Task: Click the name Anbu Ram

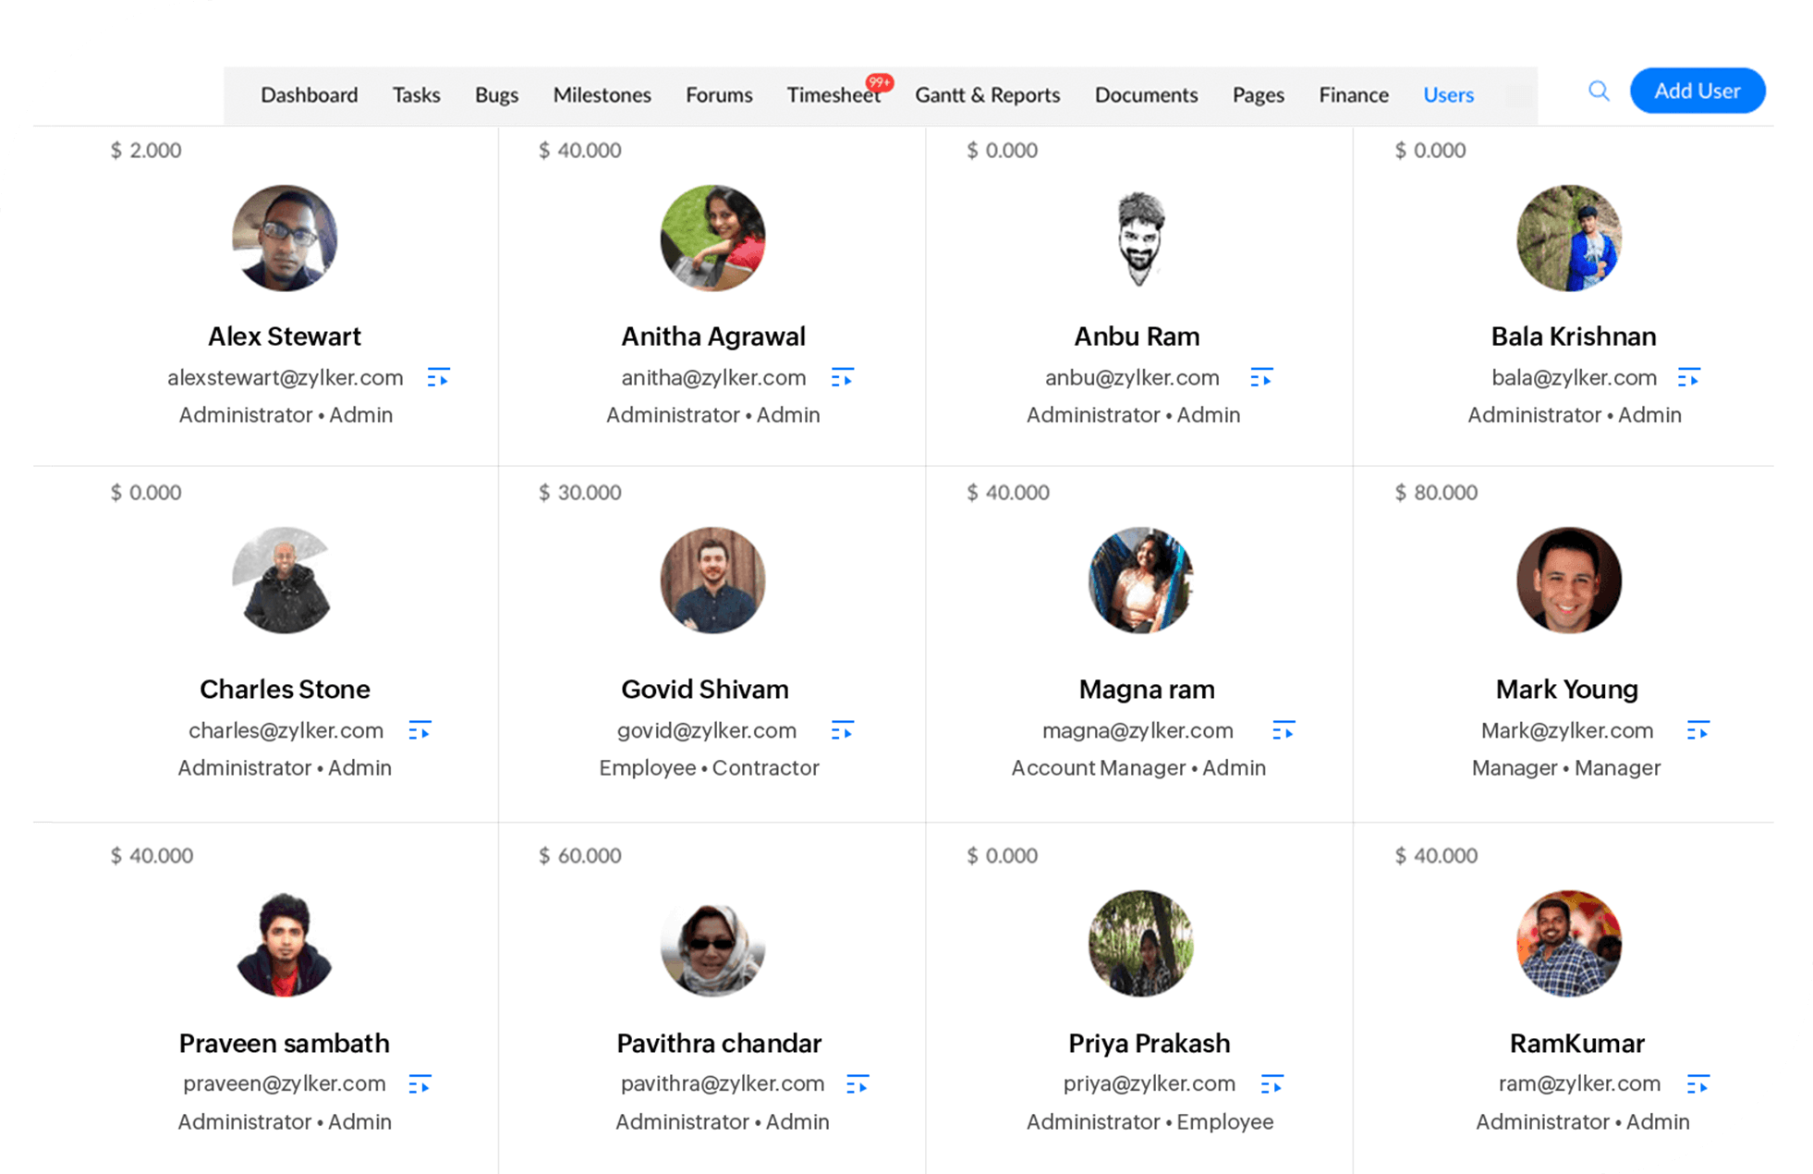Action: coord(1137,336)
